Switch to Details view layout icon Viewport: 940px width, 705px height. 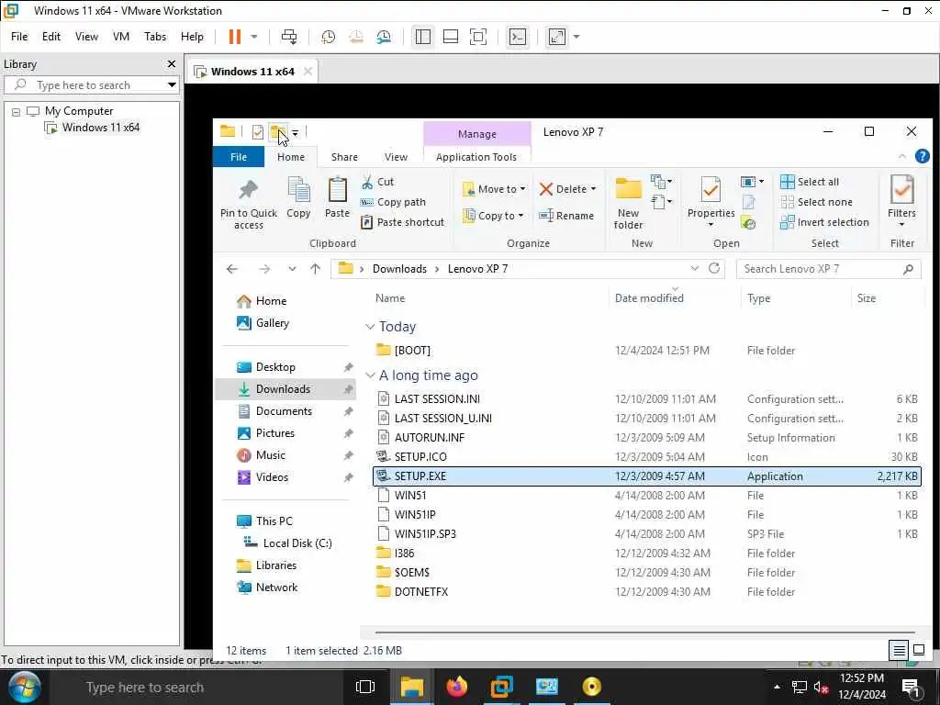[899, 650]
